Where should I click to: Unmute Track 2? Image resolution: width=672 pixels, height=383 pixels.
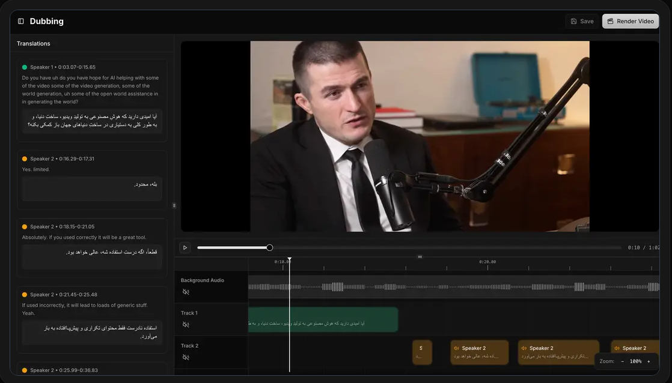click(x=186, y=357)
